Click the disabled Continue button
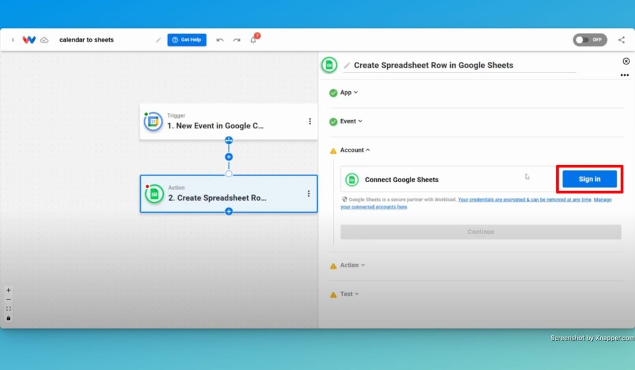This screenshot has width=635, height=370. click(481, 232)
